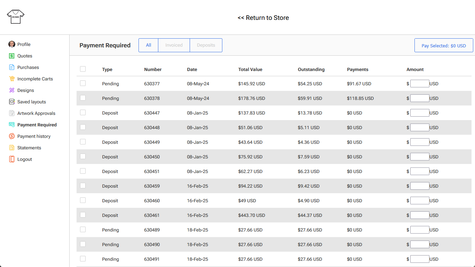Open the Profile avatar icon
This screenshot has width=475, height=267.
(x=12, y=44)
